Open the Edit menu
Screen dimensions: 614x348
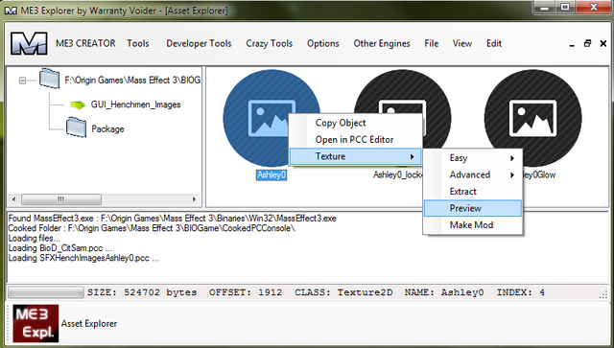(494, 43)
